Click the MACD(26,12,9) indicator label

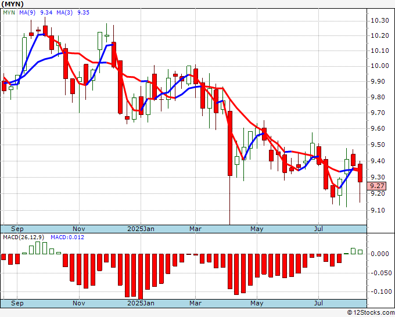coord(24,237)
